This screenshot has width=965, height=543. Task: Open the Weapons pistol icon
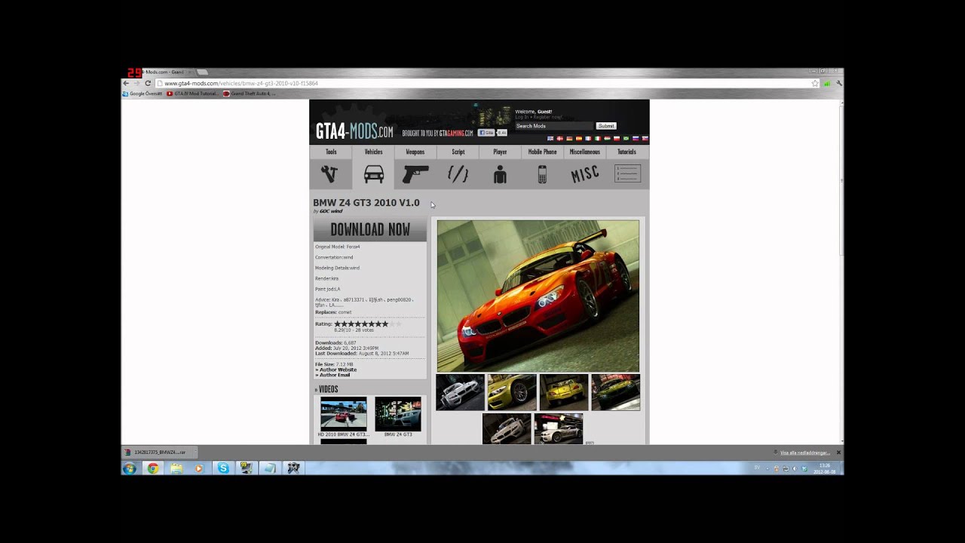pos(415,174)
